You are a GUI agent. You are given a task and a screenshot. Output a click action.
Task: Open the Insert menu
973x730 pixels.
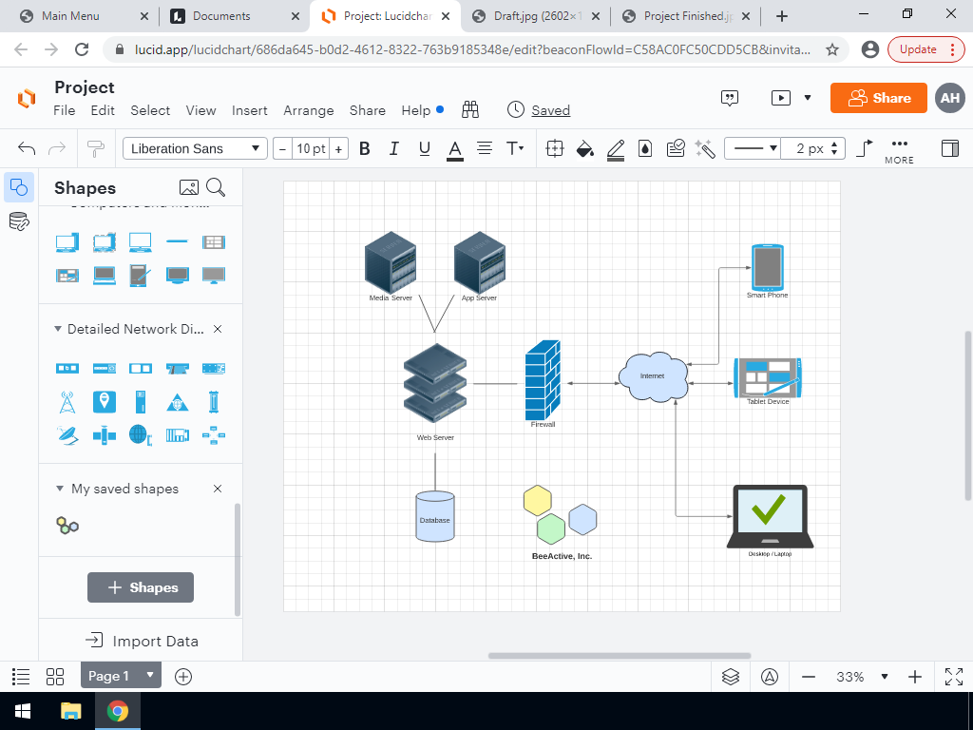[250, 110]
